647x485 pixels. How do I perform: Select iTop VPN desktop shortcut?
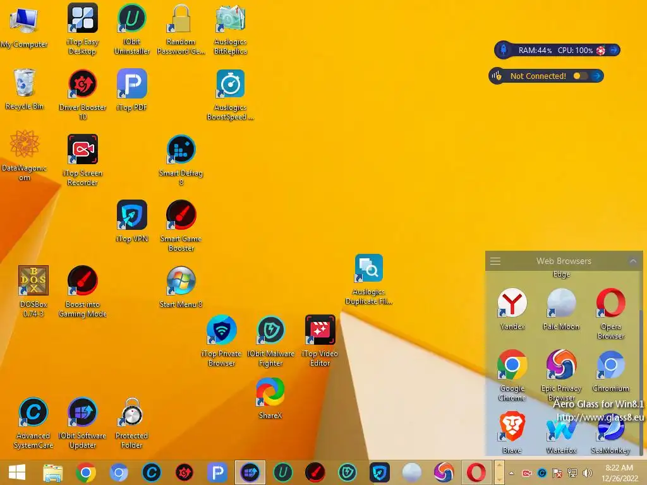(x=131, y=221)
